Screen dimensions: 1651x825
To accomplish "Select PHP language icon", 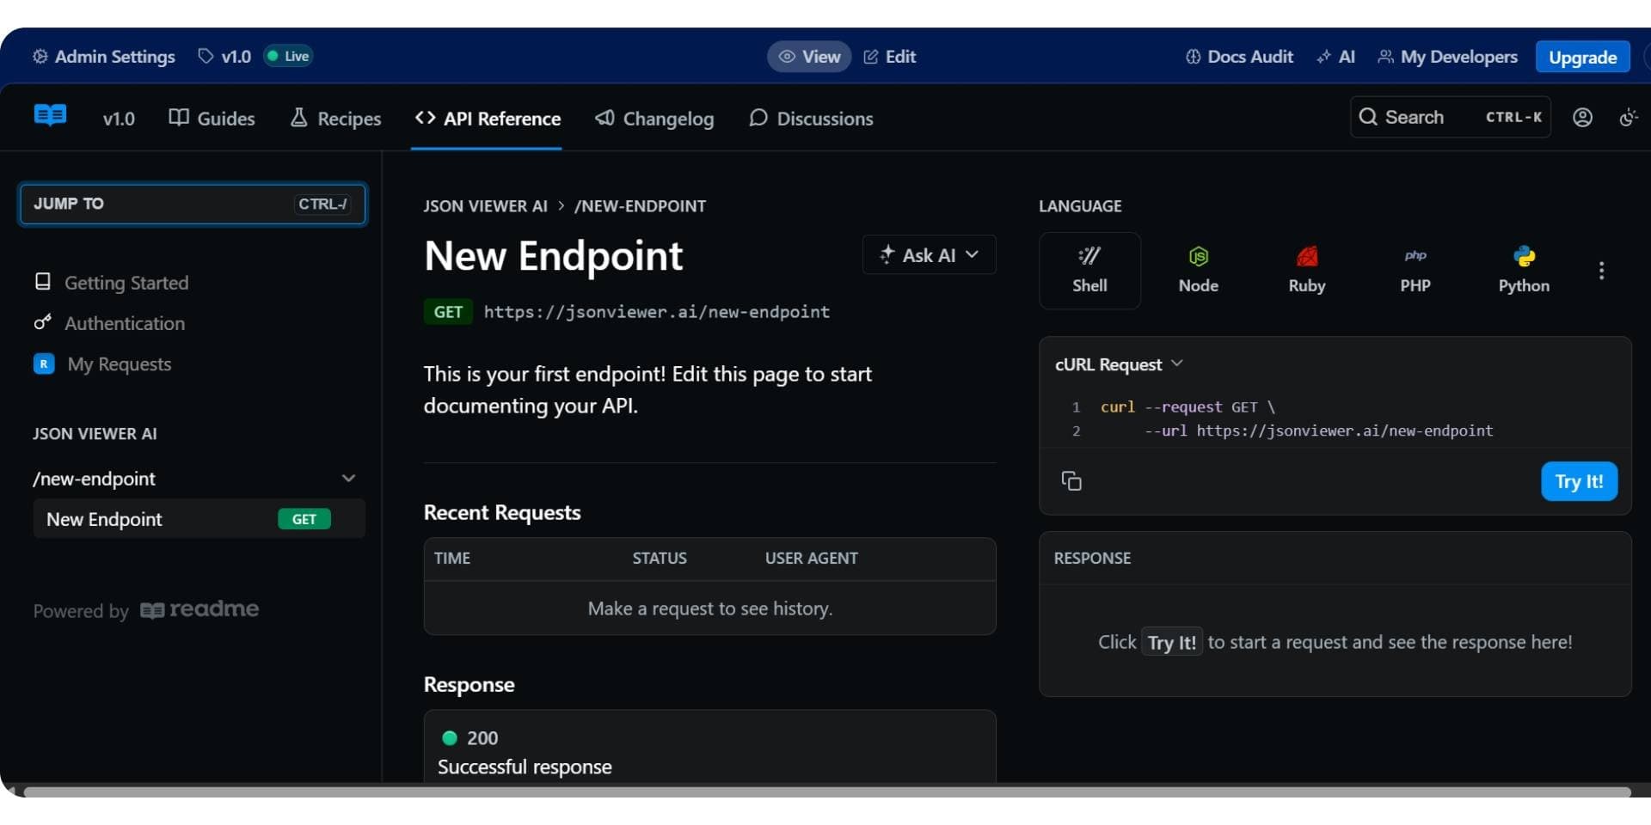I will [x=1415, y=256].
